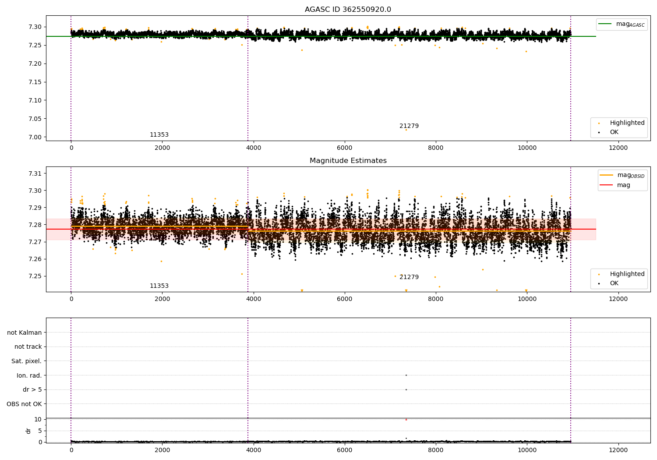Click the red "mag" legend line sample
Image resolution: width=657 pixels, height=460 pixels.
606,185
